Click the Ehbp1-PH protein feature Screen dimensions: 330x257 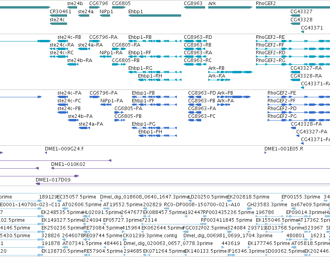158,136
